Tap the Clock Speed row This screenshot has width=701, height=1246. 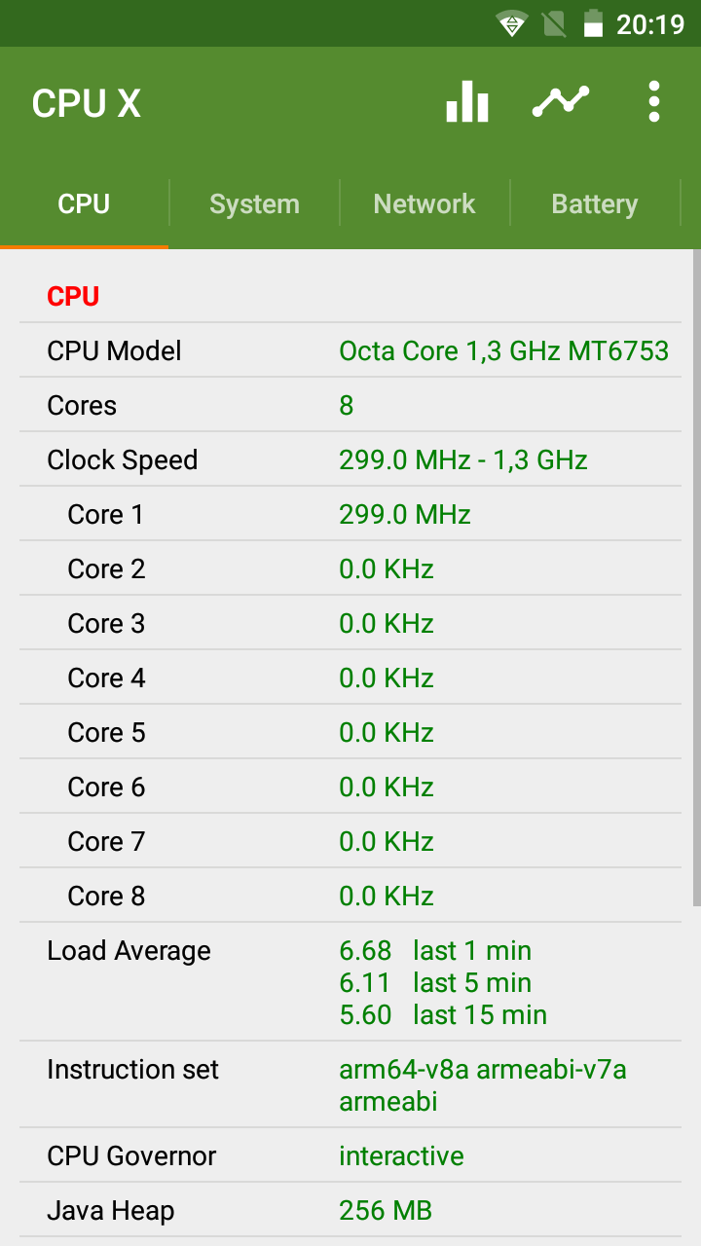[350, 459]
